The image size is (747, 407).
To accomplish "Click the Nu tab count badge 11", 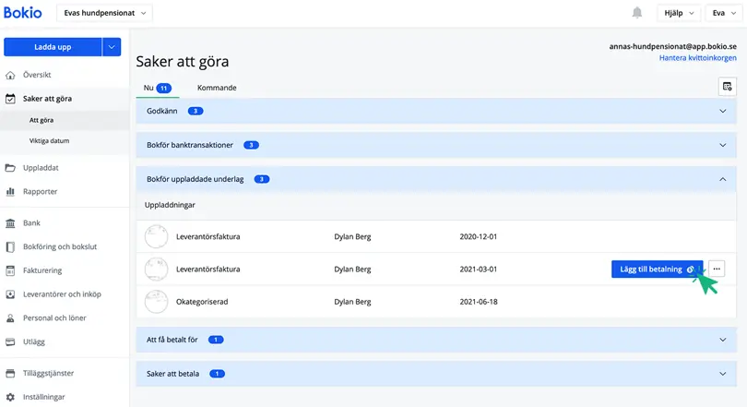I will click(x=164, y=89).
